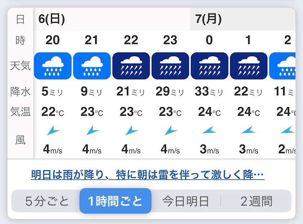Tap partially visible rain icon at 2 o'clock
This screenshot has width=303, height=224.
282,66
